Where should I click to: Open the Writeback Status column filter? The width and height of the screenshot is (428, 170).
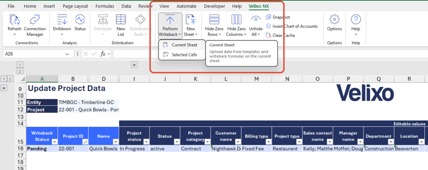[55, 142]
